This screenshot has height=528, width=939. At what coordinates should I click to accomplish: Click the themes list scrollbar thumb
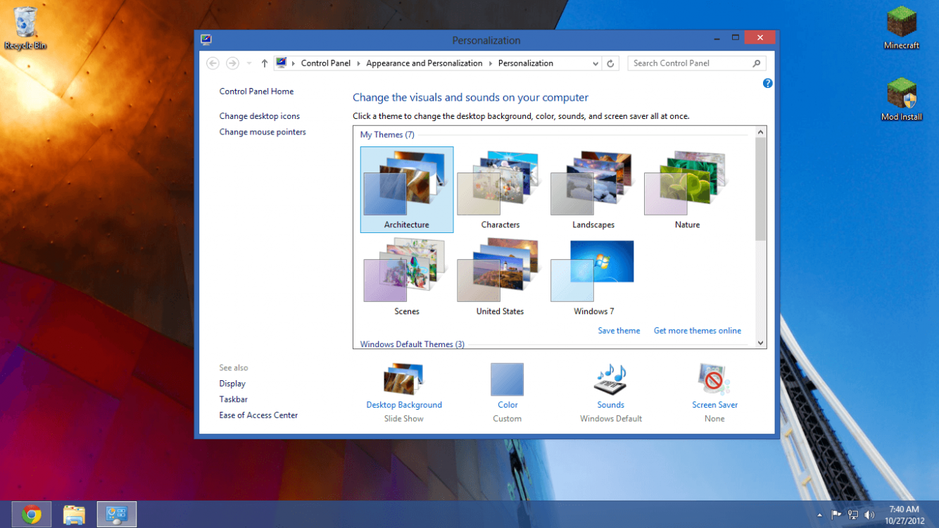(x=760, y=189)
